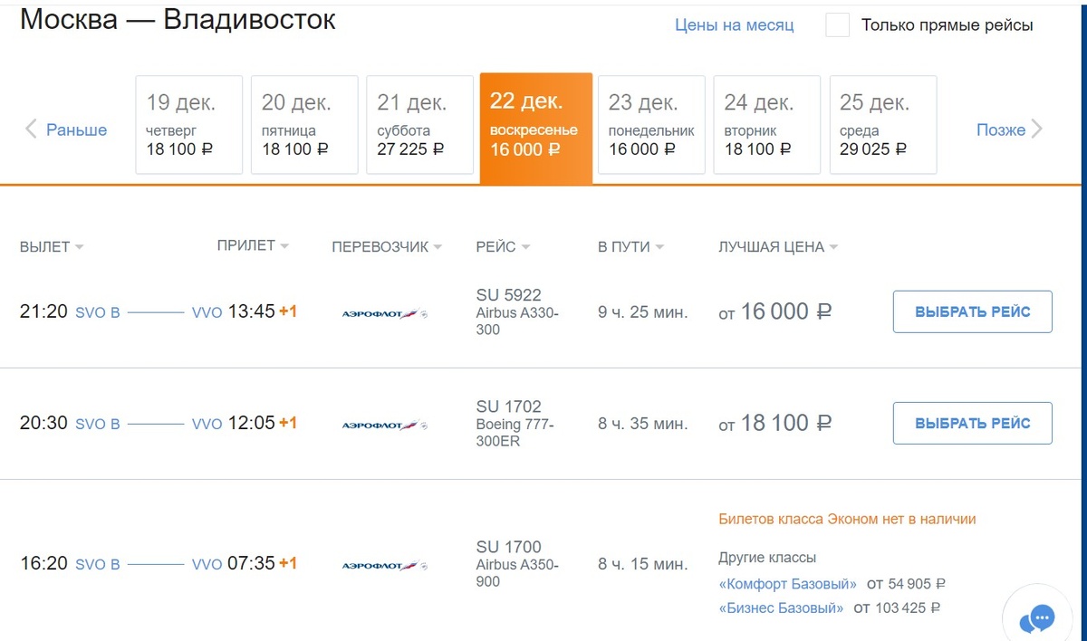Sort by ВЫЛЕТ column dropdown

[x=52, y=247]
